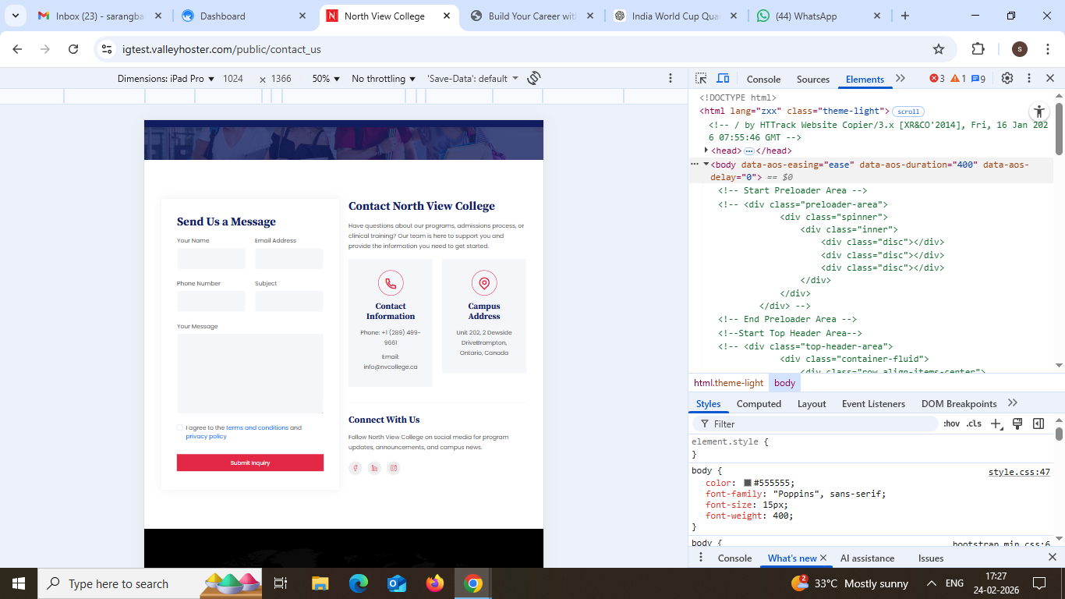Switch to Event Listeners tab

pyautogui.click(x=873, y=403)
